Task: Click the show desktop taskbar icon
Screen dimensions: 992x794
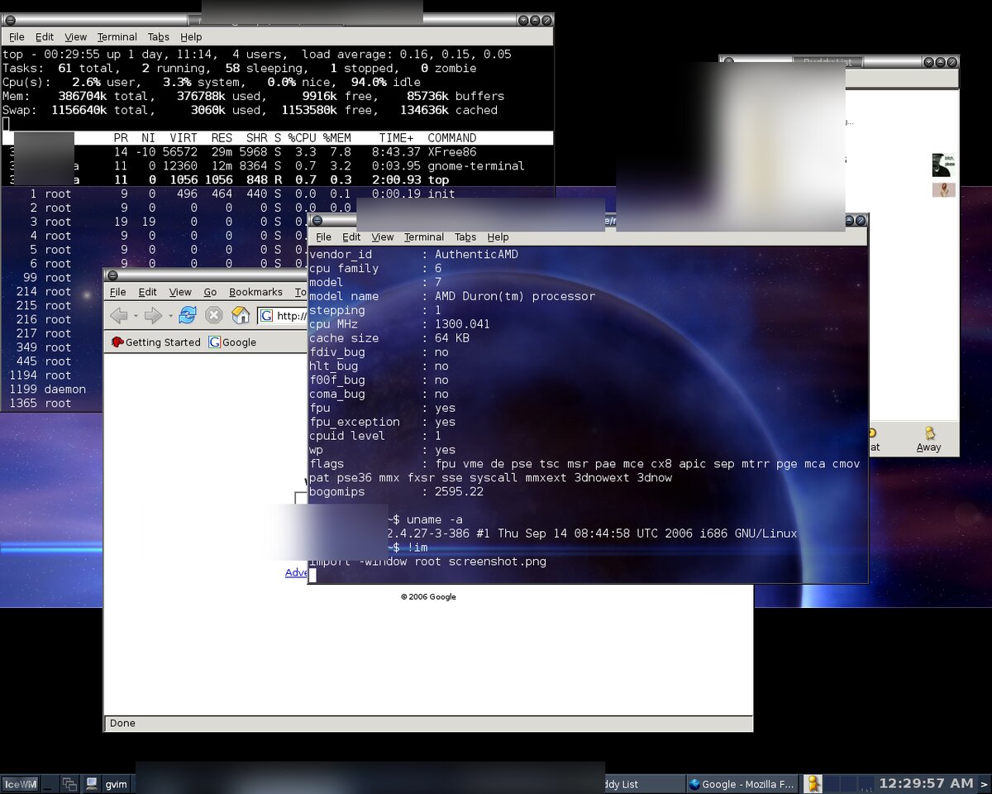Action: pyautogui.click(x=49, y=784)
